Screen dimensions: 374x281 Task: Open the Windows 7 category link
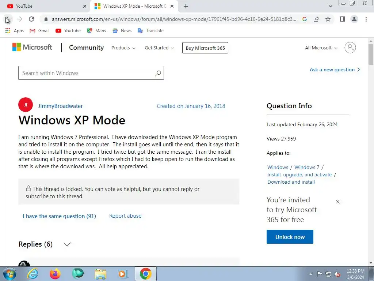click(307, 167)
